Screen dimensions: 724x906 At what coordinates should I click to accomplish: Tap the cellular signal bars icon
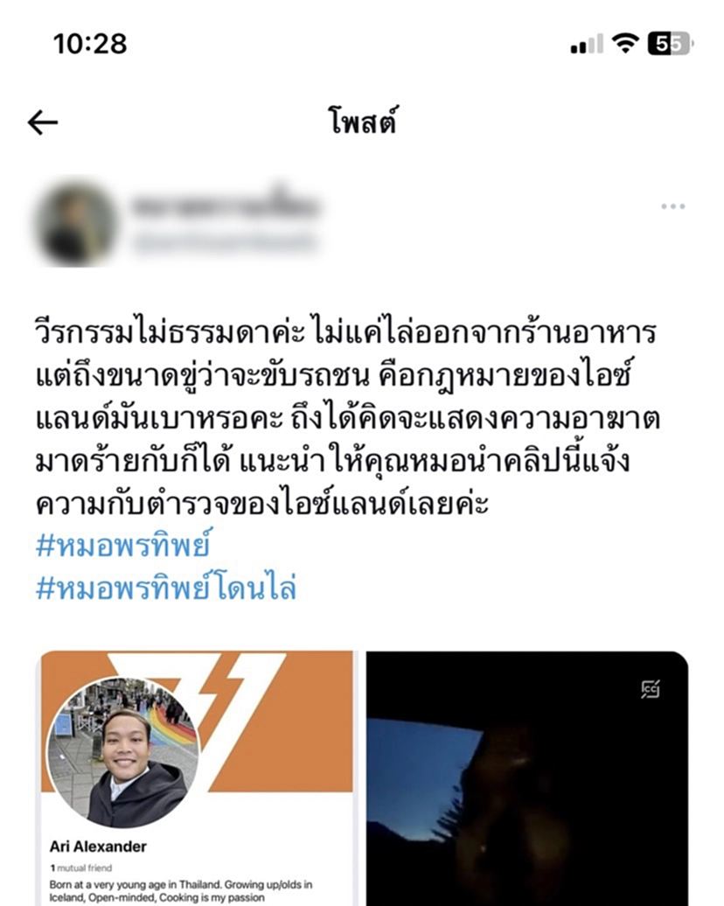tap(587, 44)
